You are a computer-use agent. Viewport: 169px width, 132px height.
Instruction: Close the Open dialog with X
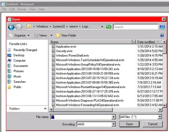(164, 19)
